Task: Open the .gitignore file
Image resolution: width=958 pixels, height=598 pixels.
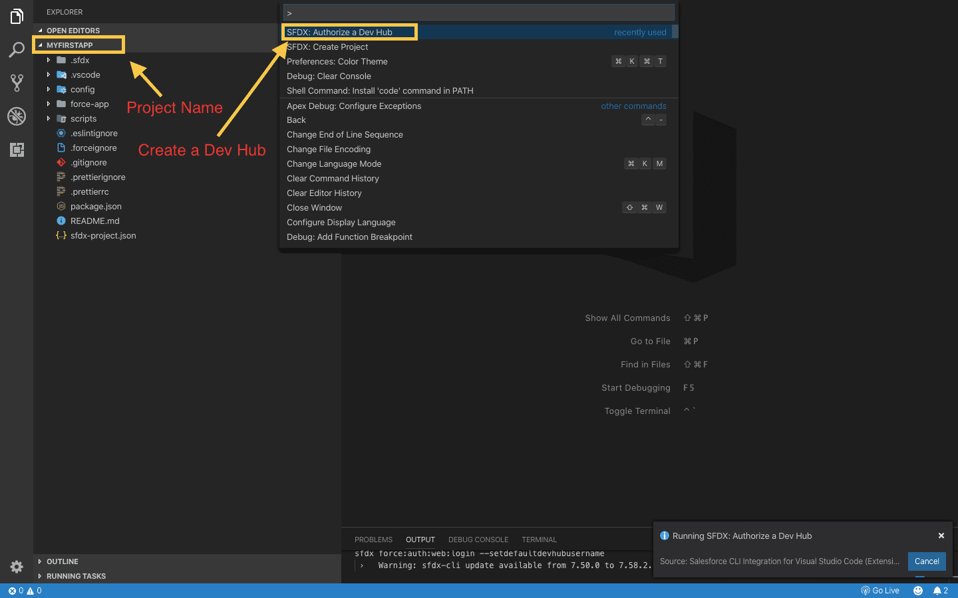Action: pos(88,162)
